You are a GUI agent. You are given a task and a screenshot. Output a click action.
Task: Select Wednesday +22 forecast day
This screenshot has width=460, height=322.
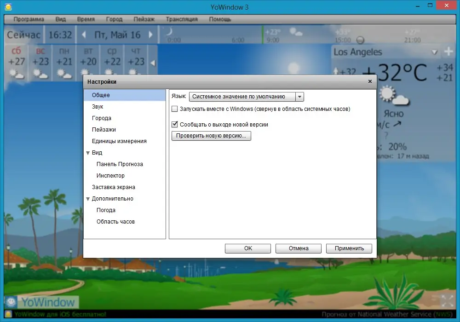pyautogui.click(x=112, y=60)
